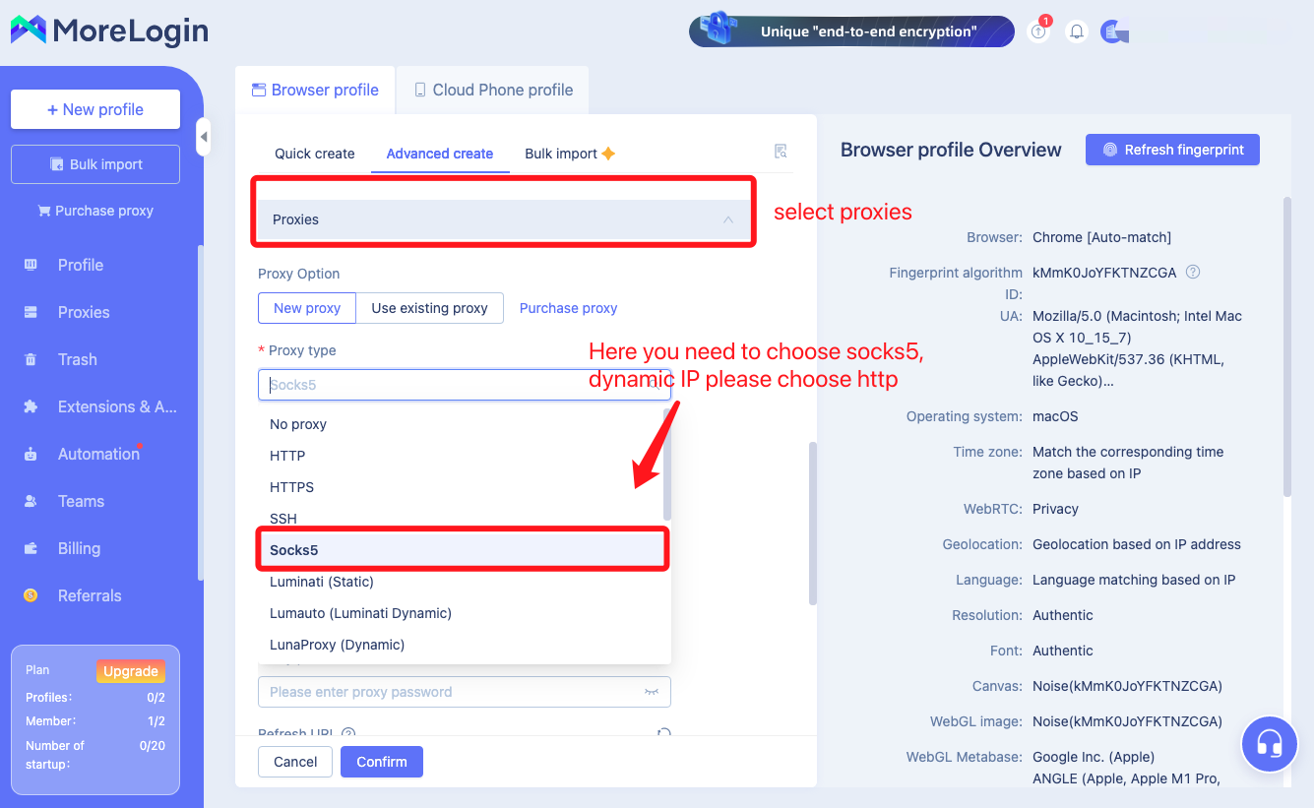Click the dropdown list scrollbar

coord(667,464)
